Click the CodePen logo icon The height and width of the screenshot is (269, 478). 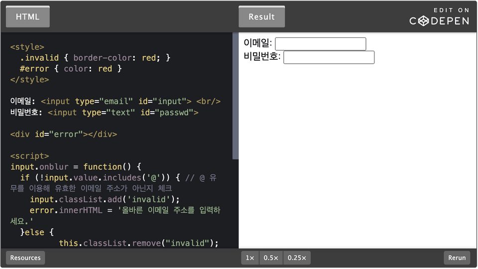(423, 21)
